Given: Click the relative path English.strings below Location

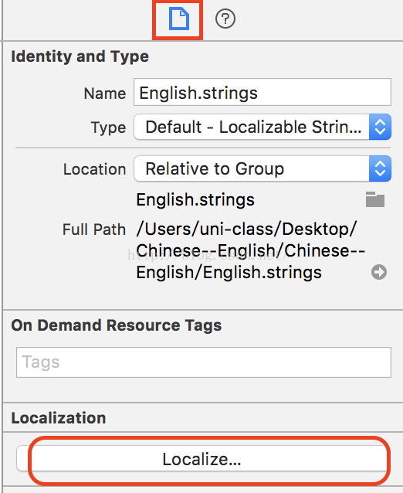Looking at the screenshot, I should (x=195, y=199).
